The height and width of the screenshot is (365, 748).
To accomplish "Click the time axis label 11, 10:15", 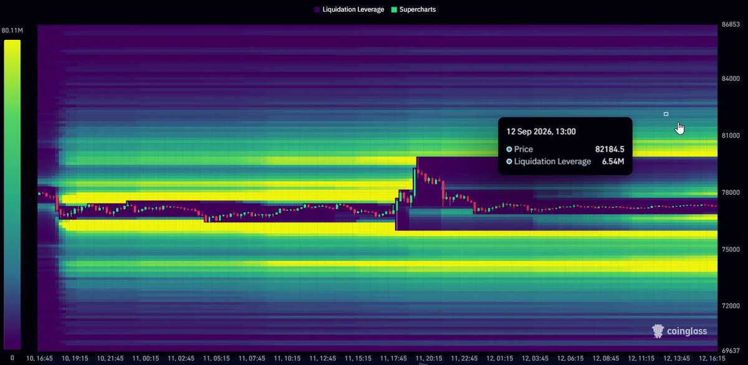I will pos(287,359).
